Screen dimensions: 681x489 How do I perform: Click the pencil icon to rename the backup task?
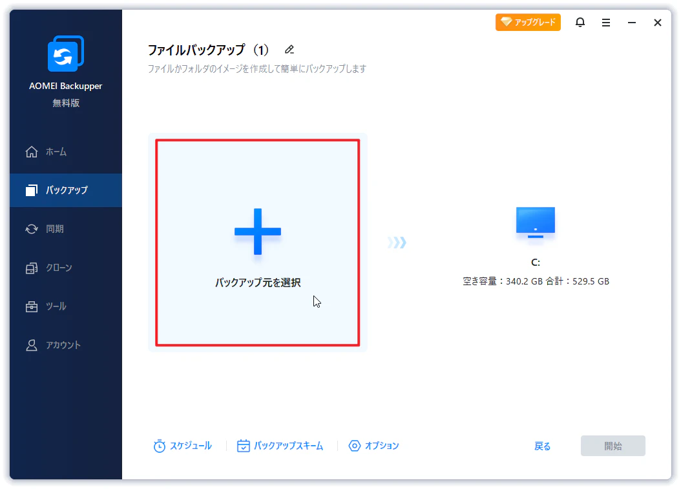289,49
